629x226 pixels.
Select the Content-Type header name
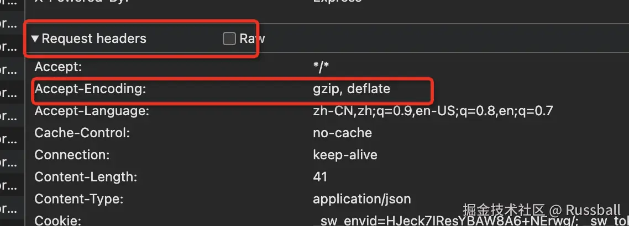78,199
